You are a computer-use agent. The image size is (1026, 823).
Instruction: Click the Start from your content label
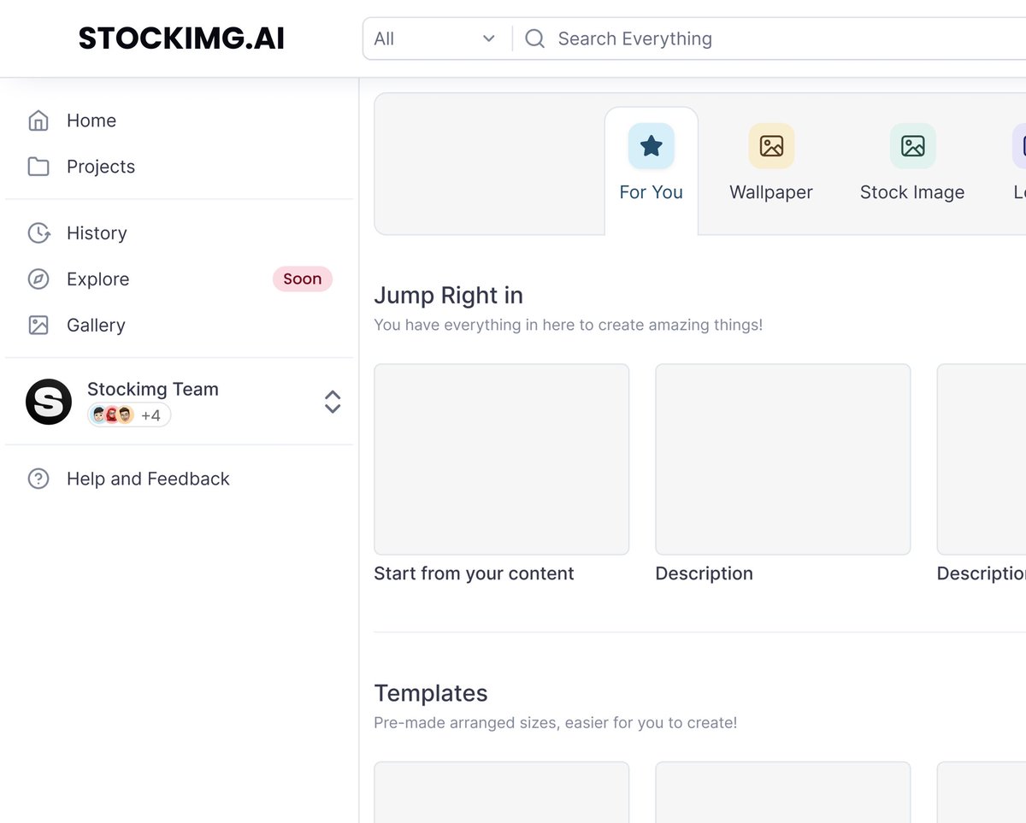pyautogui.click(x=474, y=573)
